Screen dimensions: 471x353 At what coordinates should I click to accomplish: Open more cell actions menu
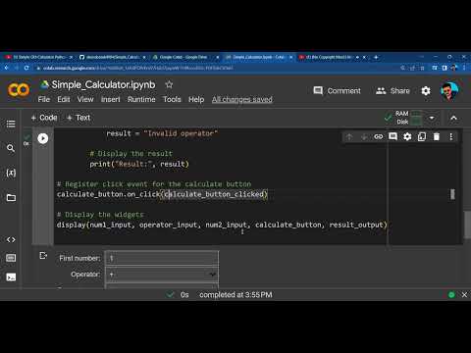tap(451, 136)
